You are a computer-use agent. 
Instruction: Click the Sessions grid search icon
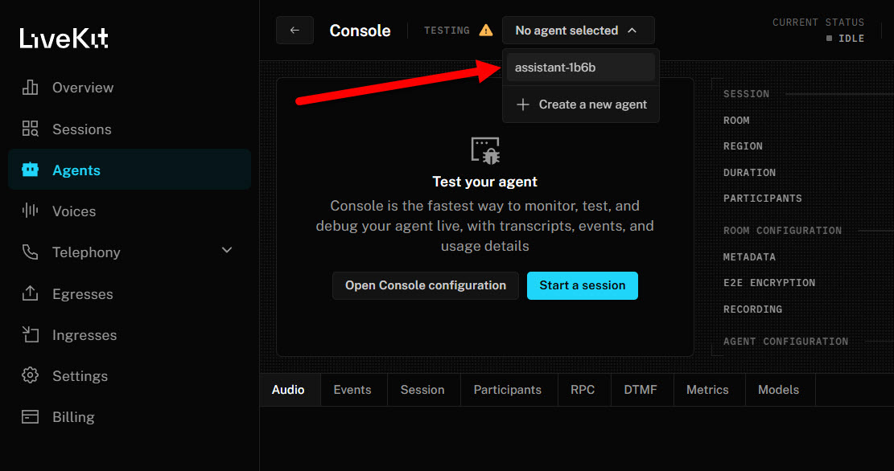coord(31,129)
